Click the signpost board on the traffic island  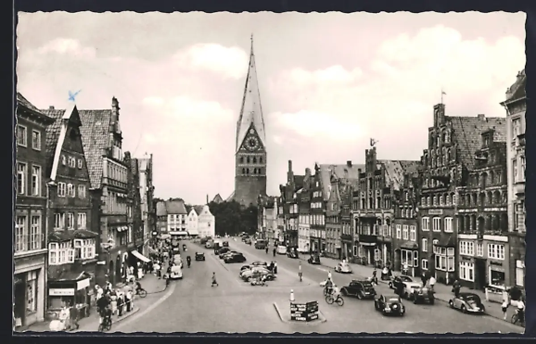click(304, 310)
